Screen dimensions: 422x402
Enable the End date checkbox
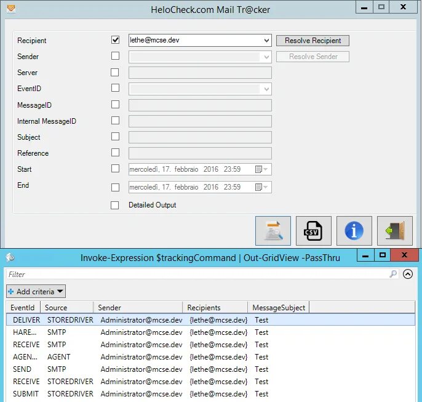(x=115, y=187)
